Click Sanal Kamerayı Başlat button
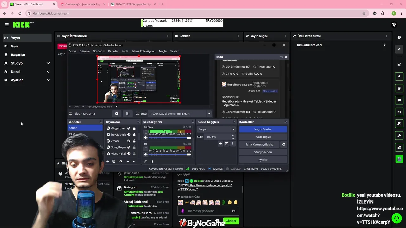 point(259,144)
